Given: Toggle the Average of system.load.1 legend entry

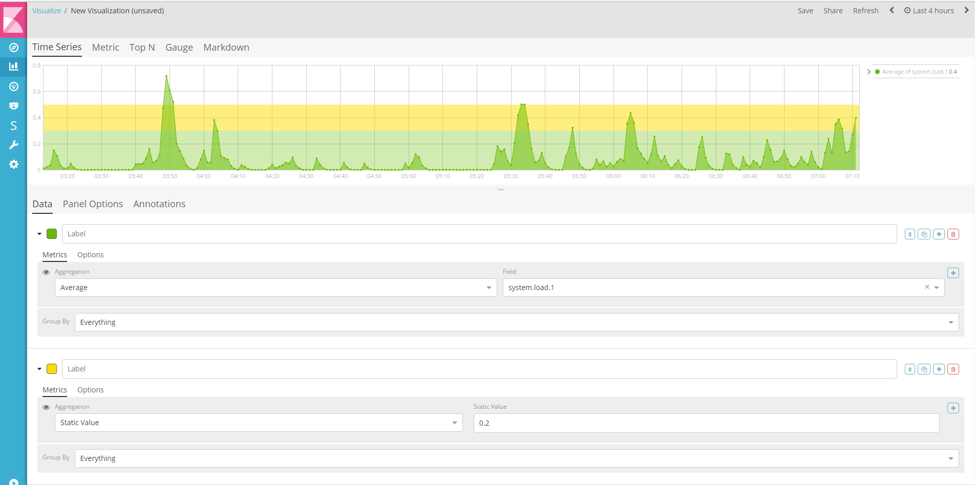Looking at the screenshot, I should (x=916, y=72).
